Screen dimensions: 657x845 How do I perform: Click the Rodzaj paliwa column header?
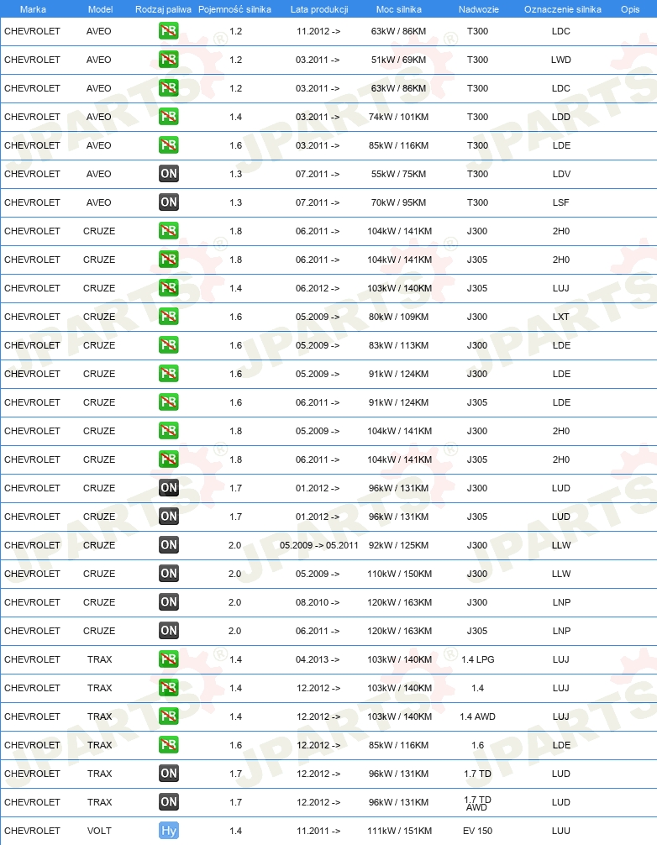[163, 9]
